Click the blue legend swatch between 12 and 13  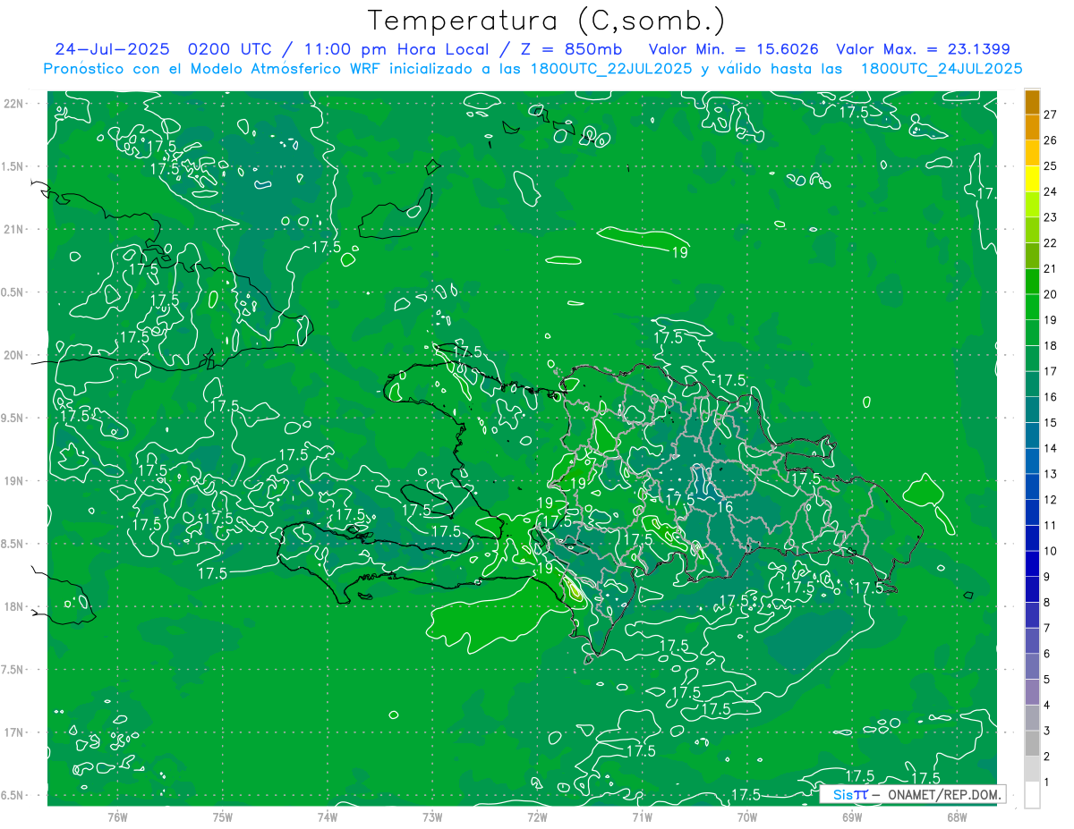[x=1032, y=488]
